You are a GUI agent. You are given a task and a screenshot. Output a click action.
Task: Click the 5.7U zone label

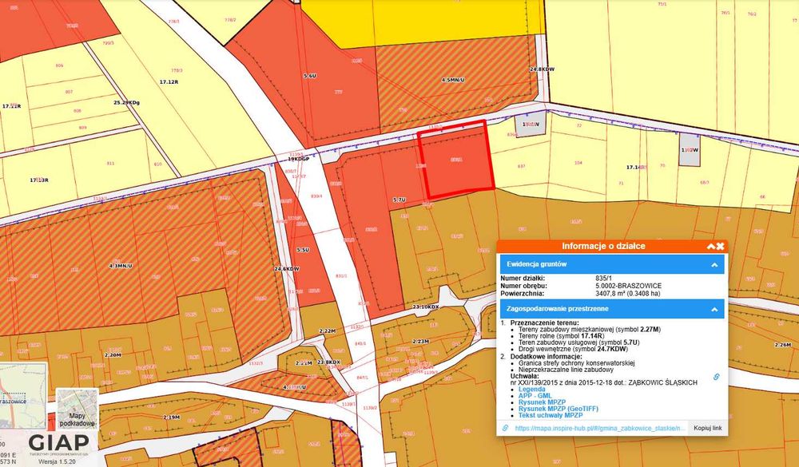pyautogui.click(x=399, y=200)
